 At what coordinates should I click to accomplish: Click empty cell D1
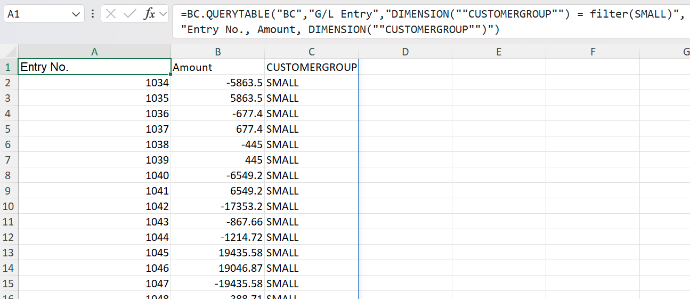coord(405,67)
